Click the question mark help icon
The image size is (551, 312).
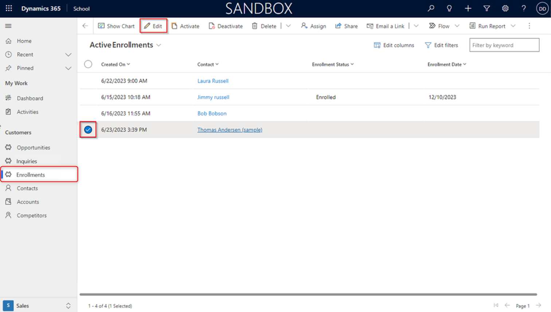click(x=524, y=8)
